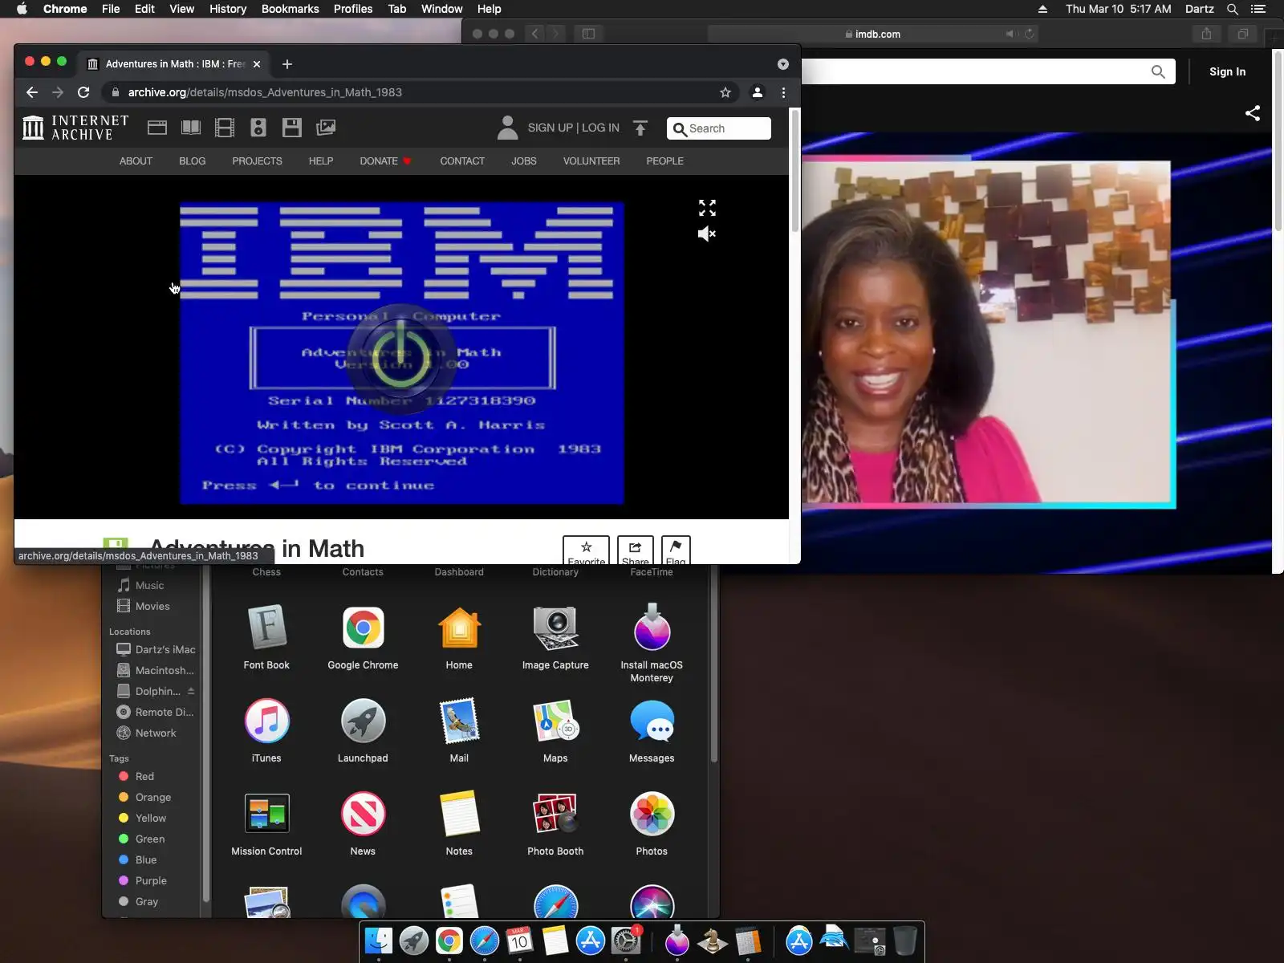Image resolution: width=1284 pixels, height=963 pixels.
Task: Open the Chess app from the Dock
Action: 713,941
